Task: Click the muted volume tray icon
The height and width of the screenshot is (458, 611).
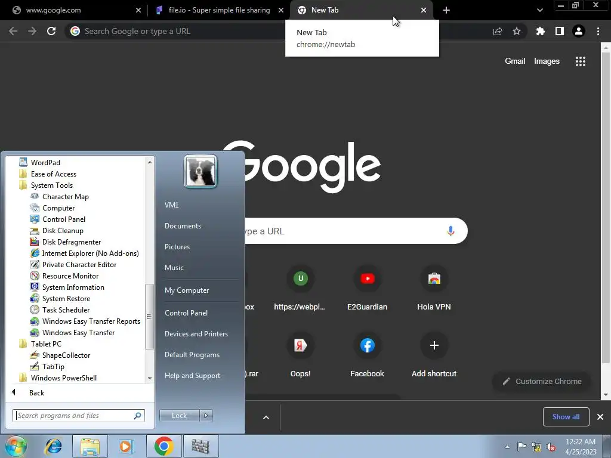Action: point(551,447)
